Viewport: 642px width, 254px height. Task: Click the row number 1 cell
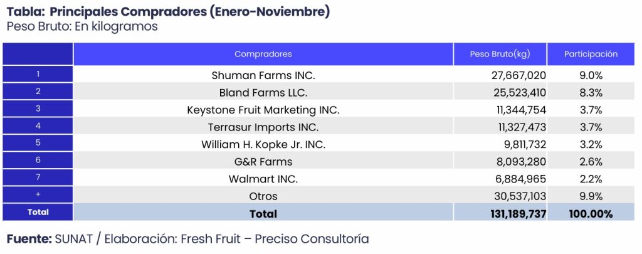[x=38, y=74]
